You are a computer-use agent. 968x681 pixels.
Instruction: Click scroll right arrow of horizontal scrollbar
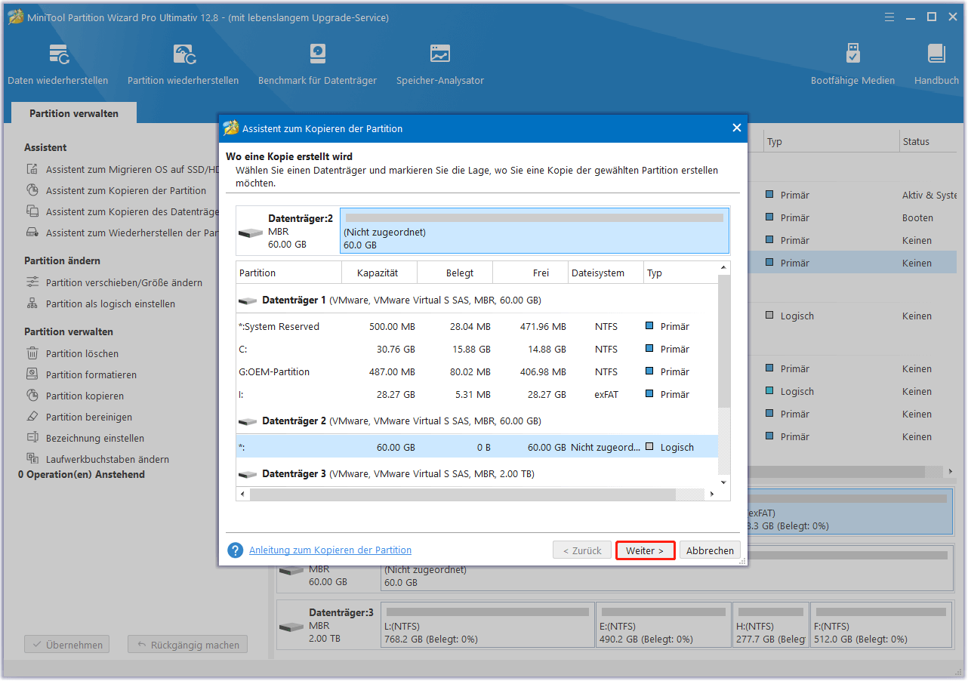pos(711,495)
